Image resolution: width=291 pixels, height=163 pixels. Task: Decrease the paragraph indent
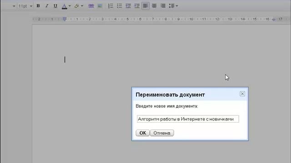128,6
